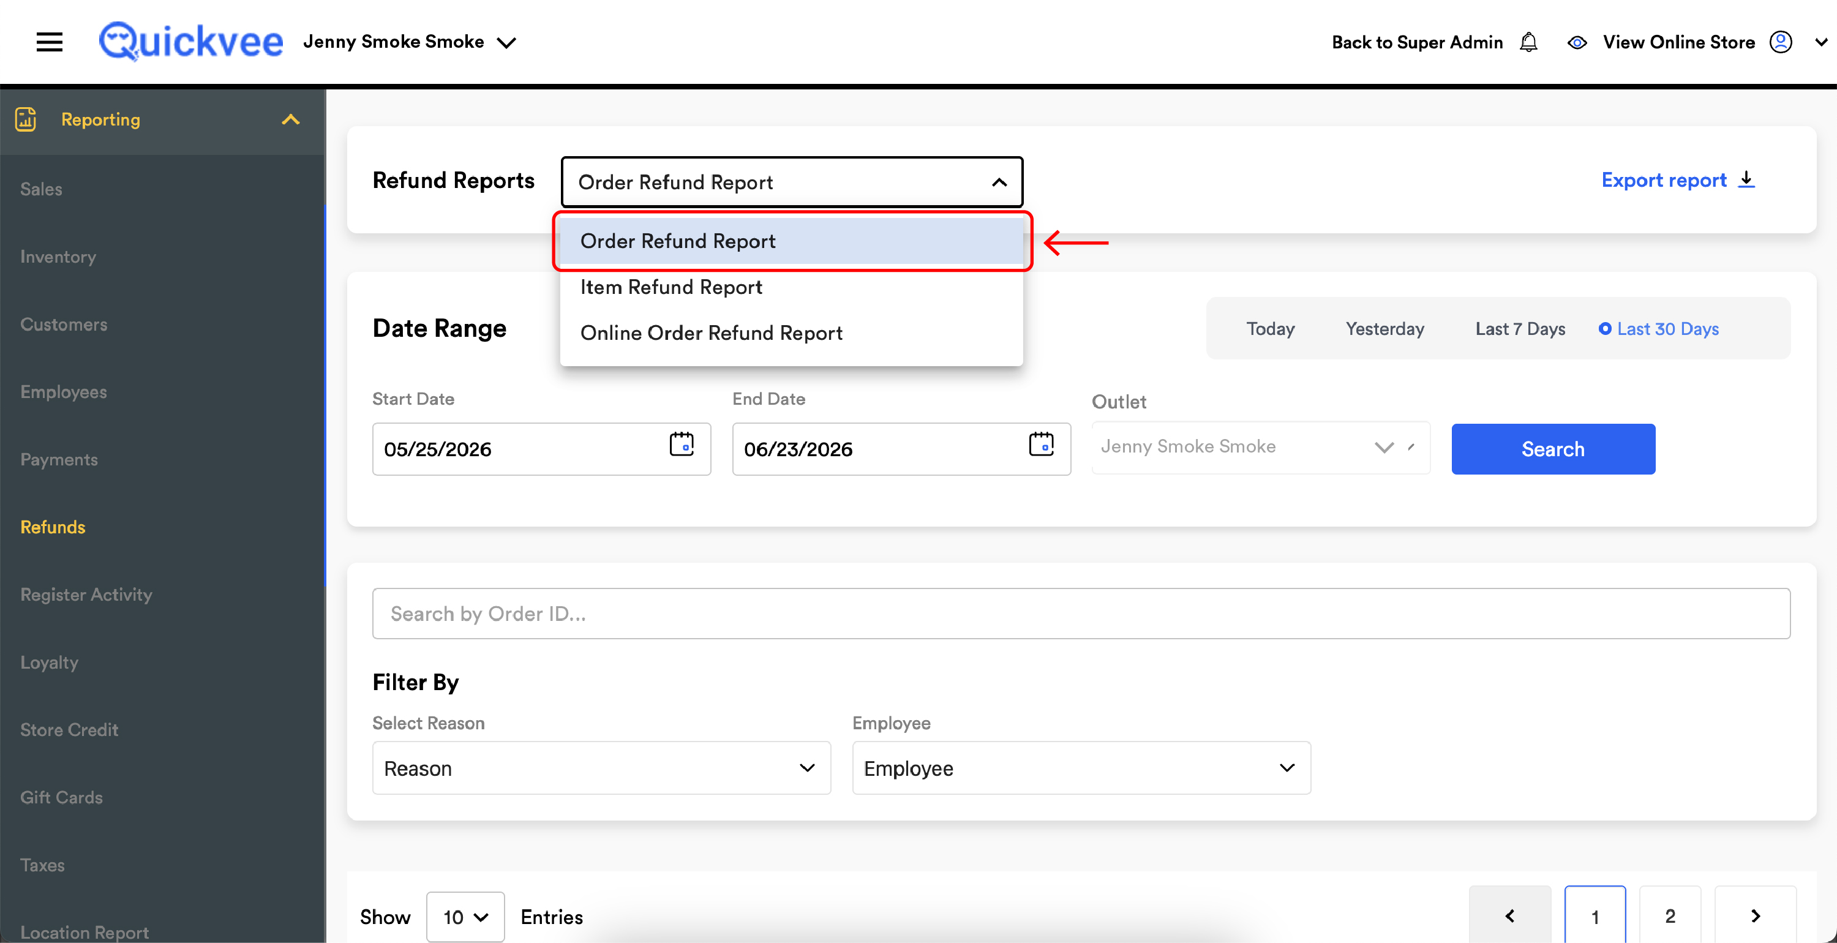Open Customers in the sidebar
1837x943 pixels.
pos(64,325)
